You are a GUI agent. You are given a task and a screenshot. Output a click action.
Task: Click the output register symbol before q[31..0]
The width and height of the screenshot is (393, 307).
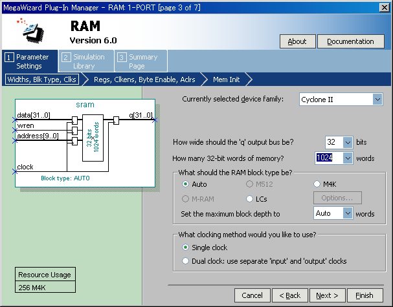click(x=116, y=120)
